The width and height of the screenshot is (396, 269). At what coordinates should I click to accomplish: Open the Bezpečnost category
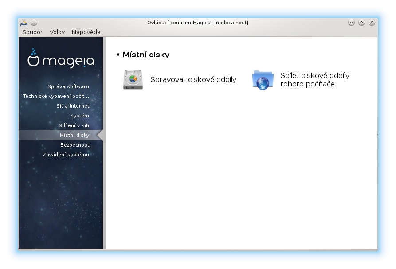pyautogui.click(x=75, y=145)
